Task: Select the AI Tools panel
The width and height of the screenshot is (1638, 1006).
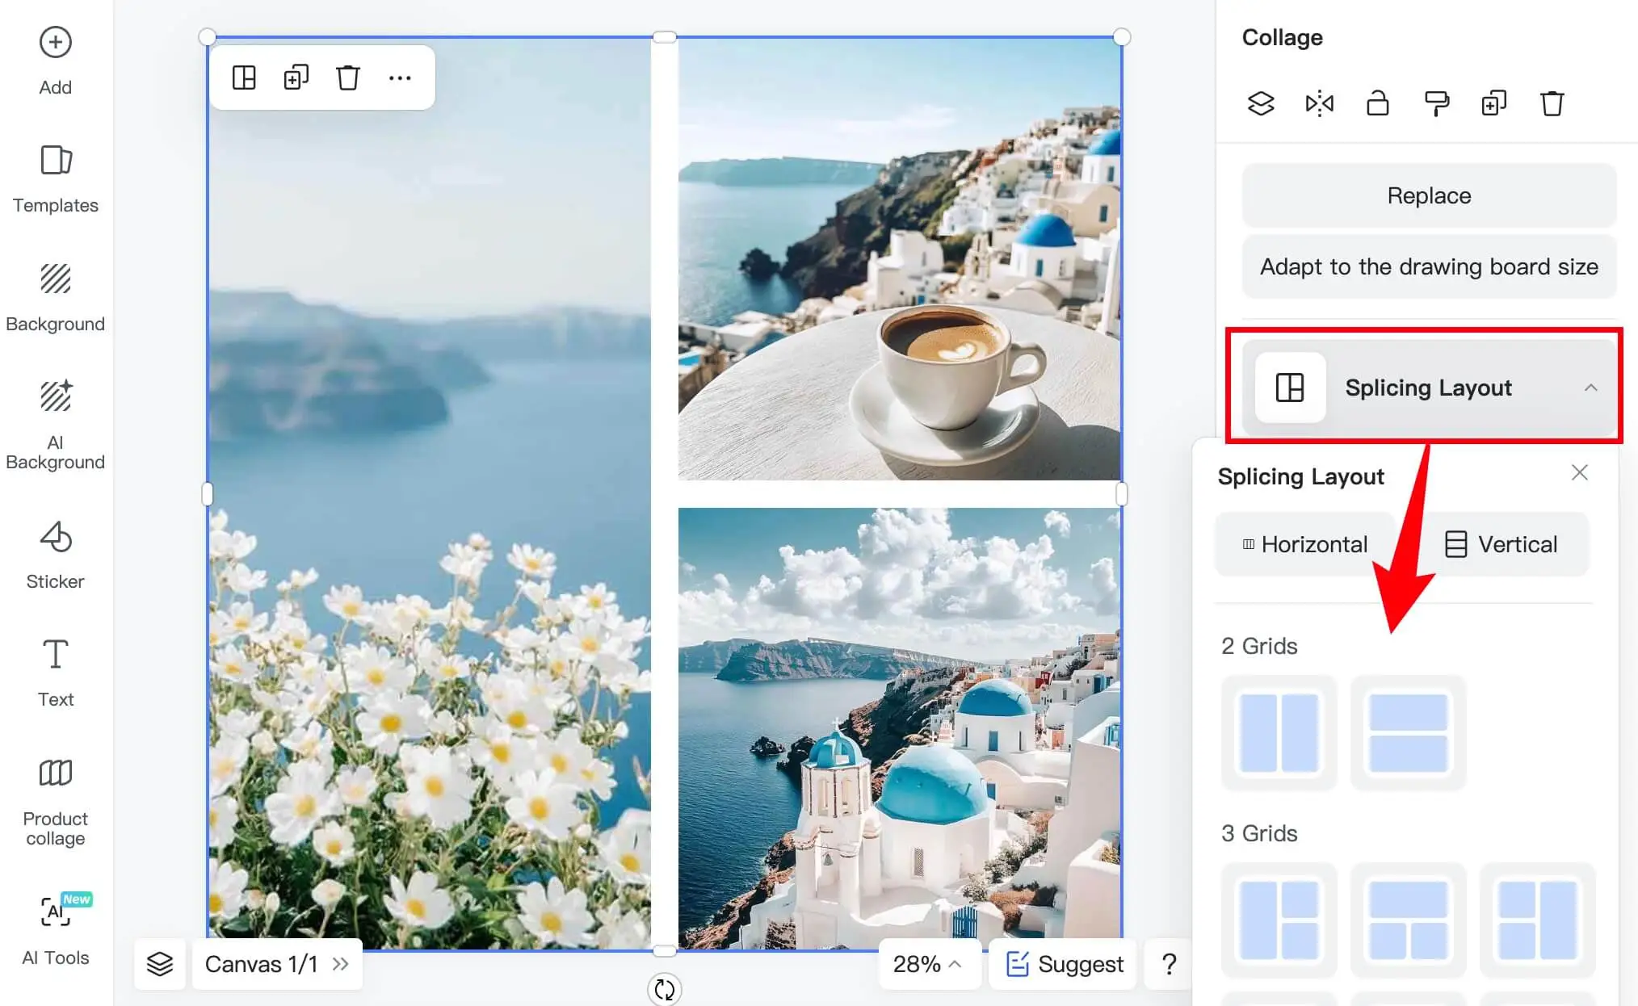Action: pos(55,936)
